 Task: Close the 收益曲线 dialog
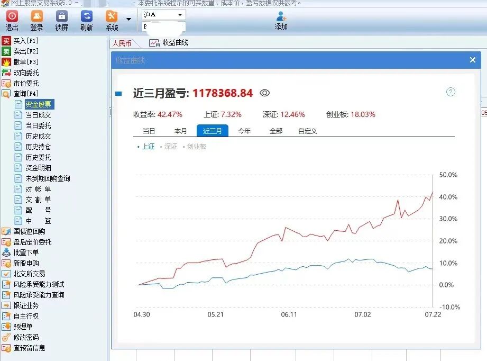[x=473, y=60]
